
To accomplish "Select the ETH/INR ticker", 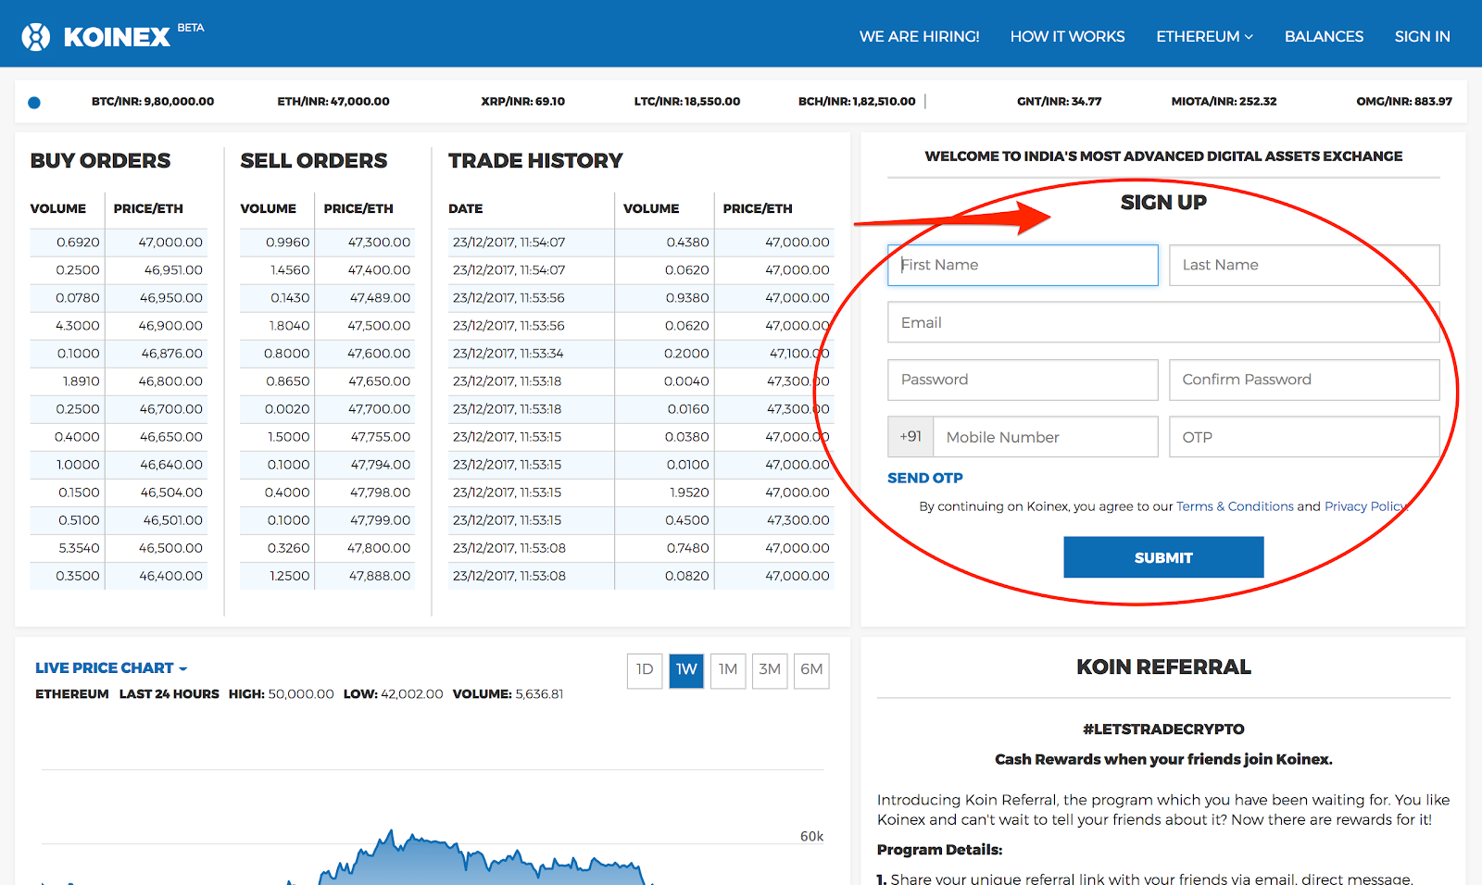I will pyautogui.click(x=333, y=102).
